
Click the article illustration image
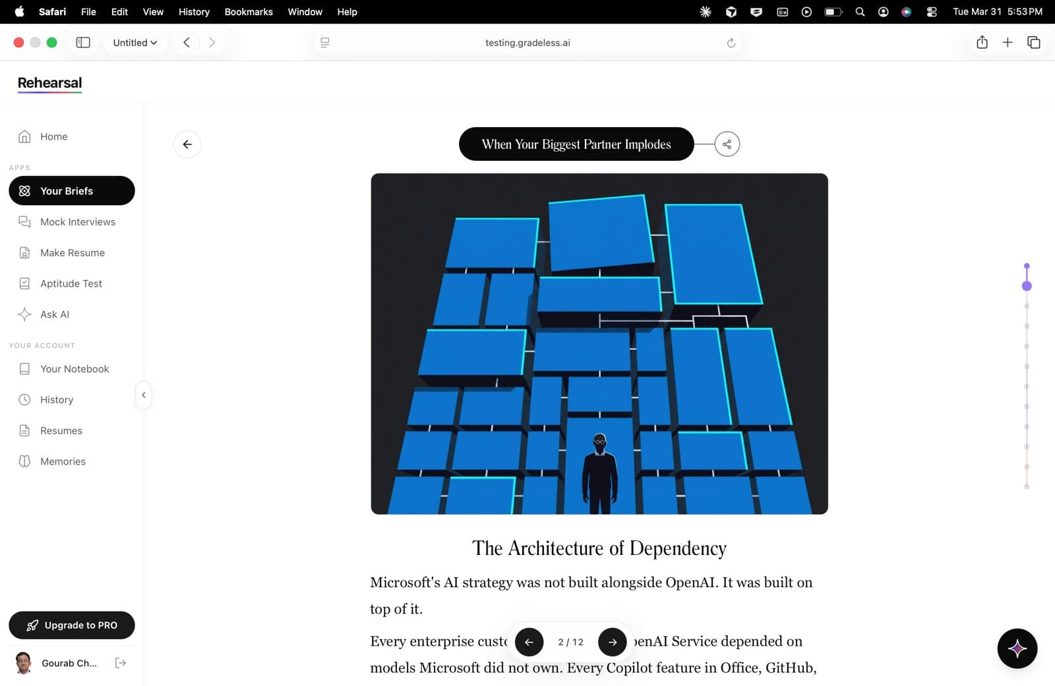pos(599,343)
